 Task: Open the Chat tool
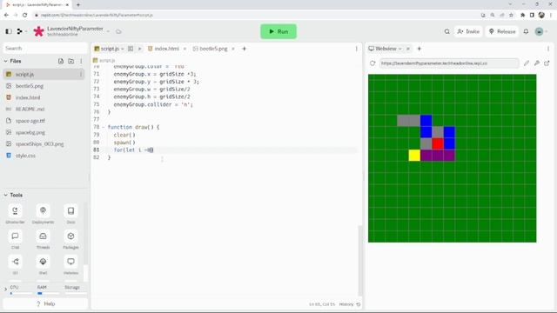click(15, 240)
